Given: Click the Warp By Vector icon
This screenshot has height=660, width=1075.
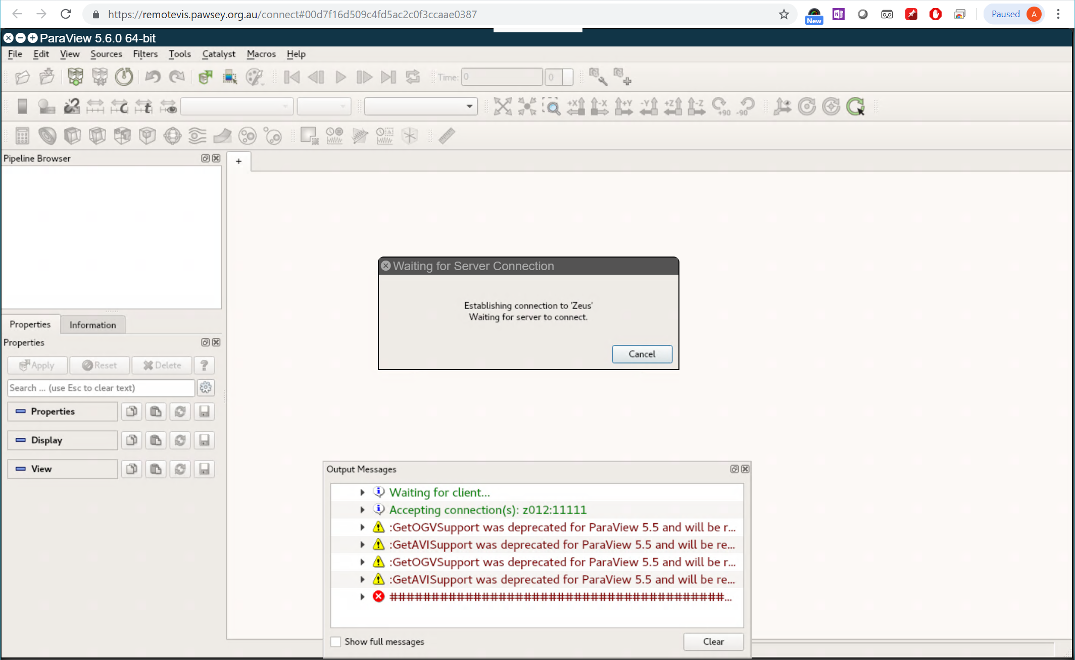Looking at the screenshot, I should [222, 135].
